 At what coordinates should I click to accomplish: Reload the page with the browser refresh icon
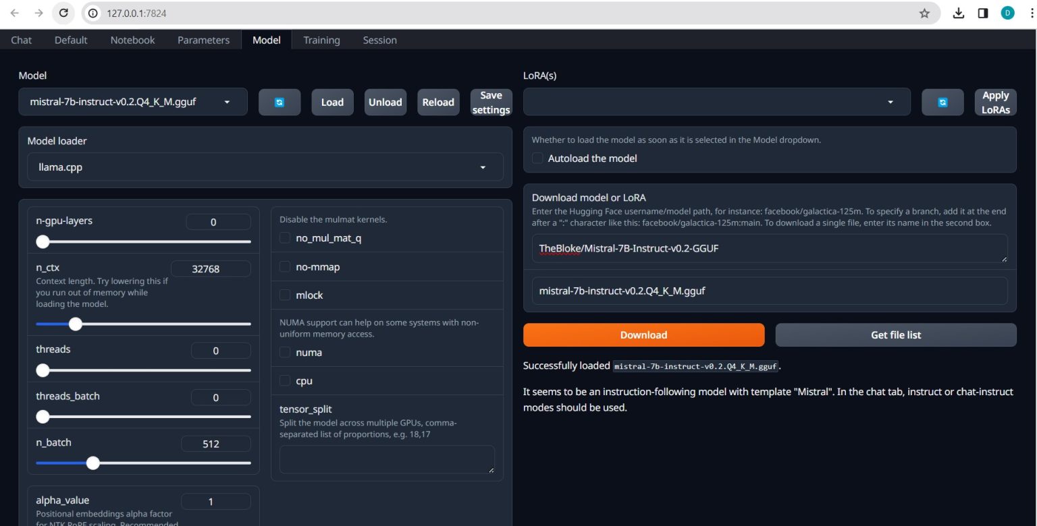(x=63, y=13)
